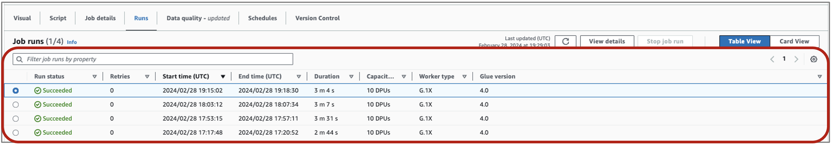Open table preferences gear icon
The image size is (832, 146).
[813, 59]
